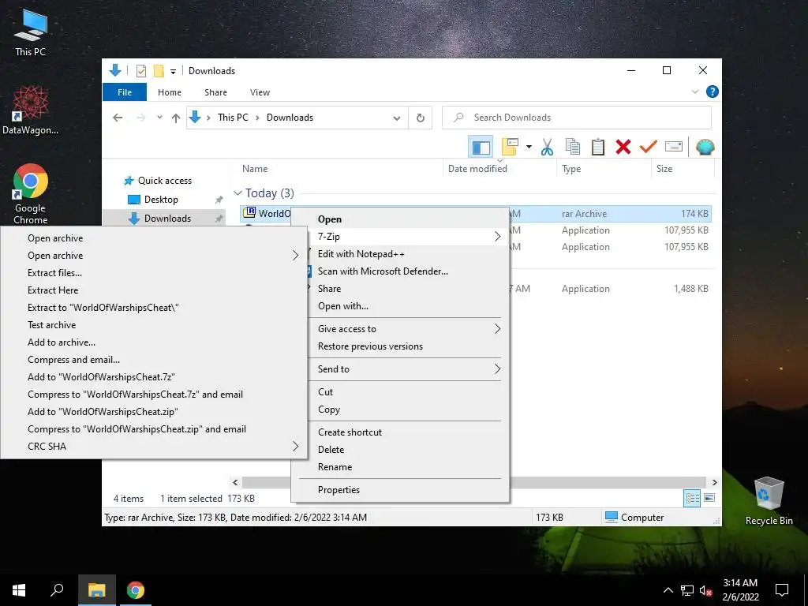Open the This PC desktop icon
This screenshot has width=808, height=606.
click(x=31, y=32)
